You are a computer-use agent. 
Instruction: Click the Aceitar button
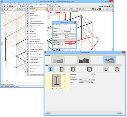(x=48, y=114)
